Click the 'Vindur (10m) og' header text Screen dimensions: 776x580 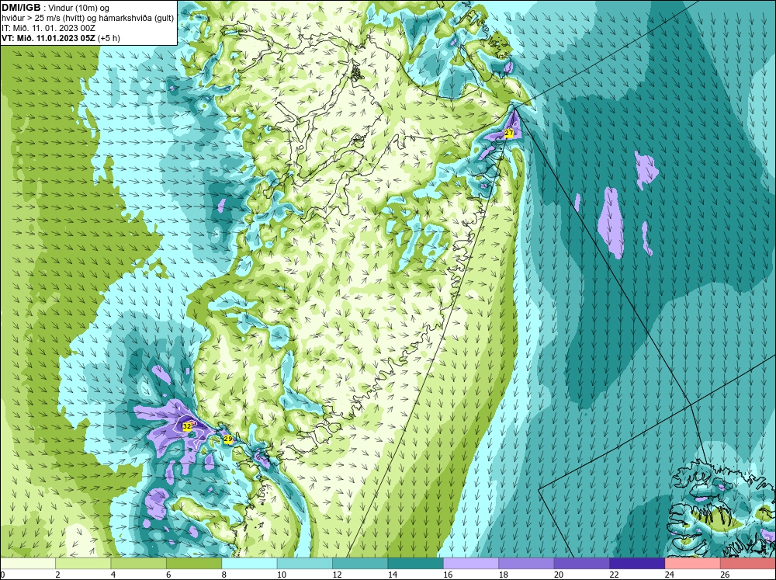pos(80,8)
